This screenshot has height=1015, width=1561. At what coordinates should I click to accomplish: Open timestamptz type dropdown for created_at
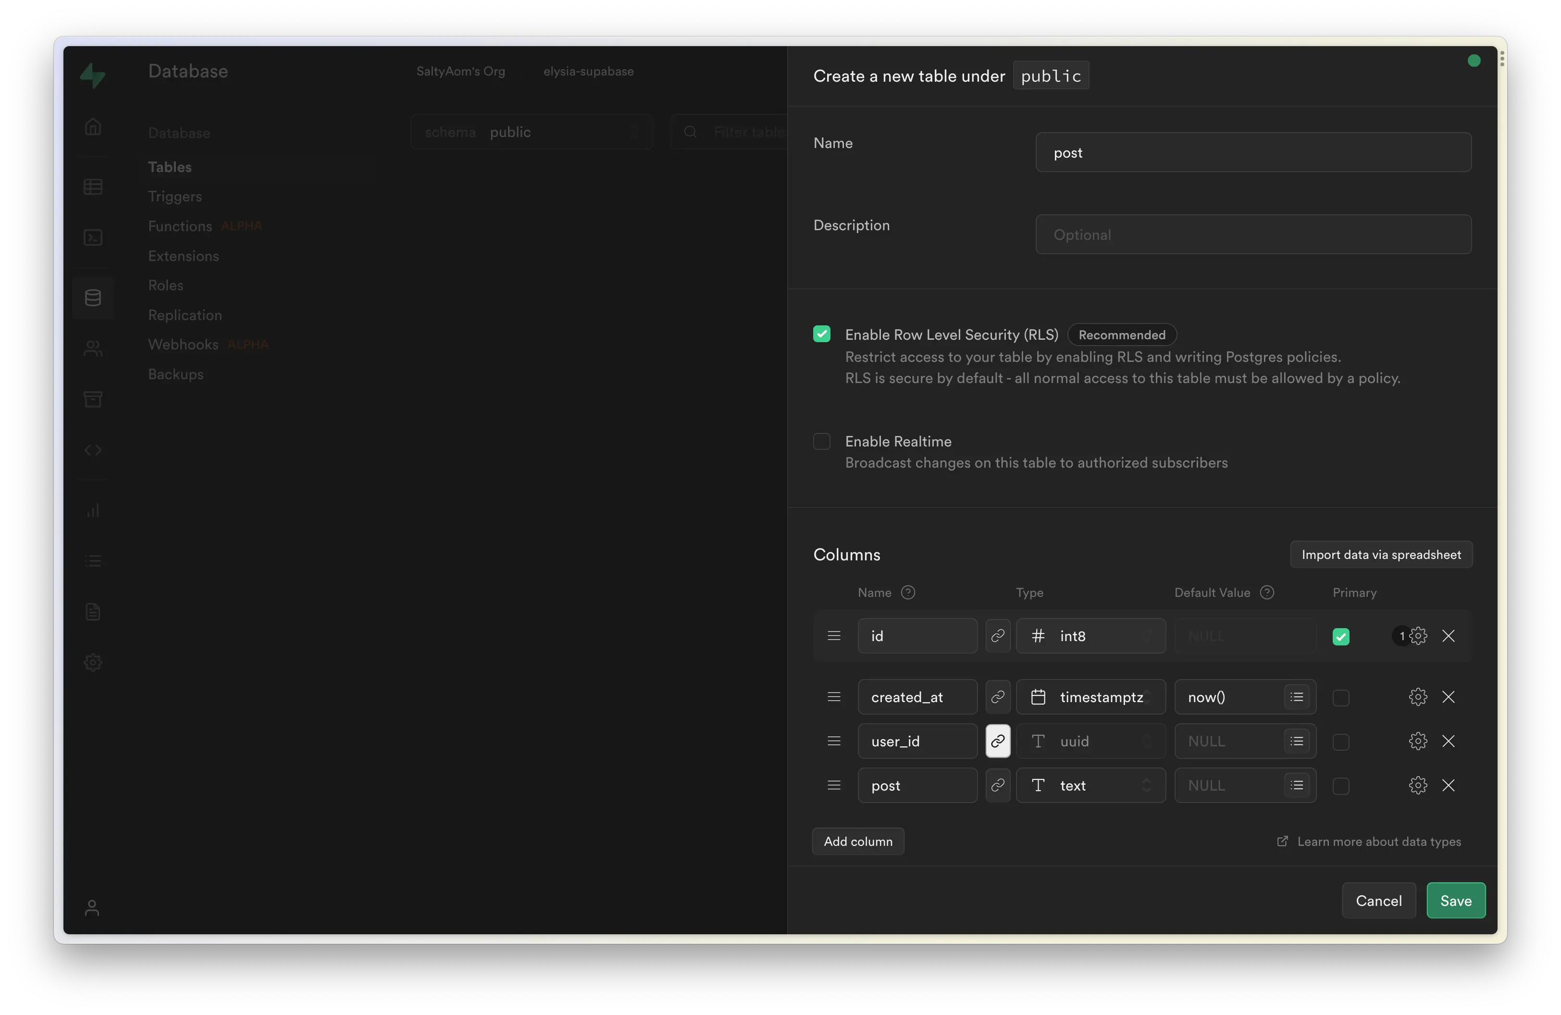click(1090, 696)
